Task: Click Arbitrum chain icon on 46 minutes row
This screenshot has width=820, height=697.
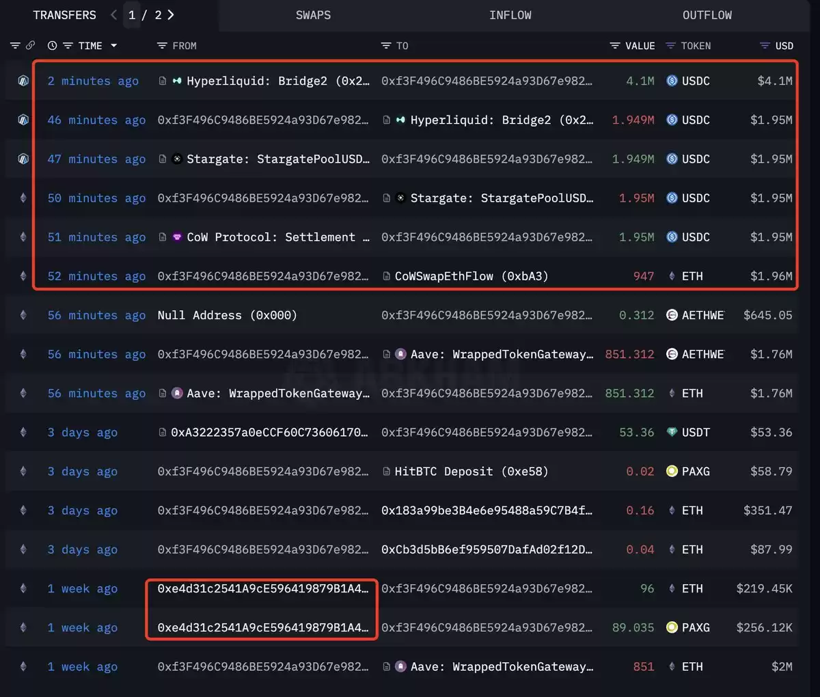Action: (x=23, y=120)
